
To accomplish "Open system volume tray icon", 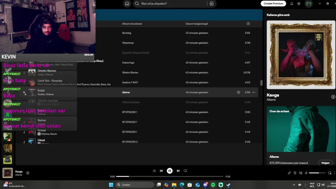I will click(323, 185).
